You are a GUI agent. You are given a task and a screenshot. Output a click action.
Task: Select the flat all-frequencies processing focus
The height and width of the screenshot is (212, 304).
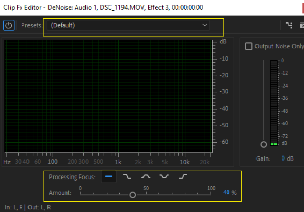pyautogui.click(x=109, y=177)
